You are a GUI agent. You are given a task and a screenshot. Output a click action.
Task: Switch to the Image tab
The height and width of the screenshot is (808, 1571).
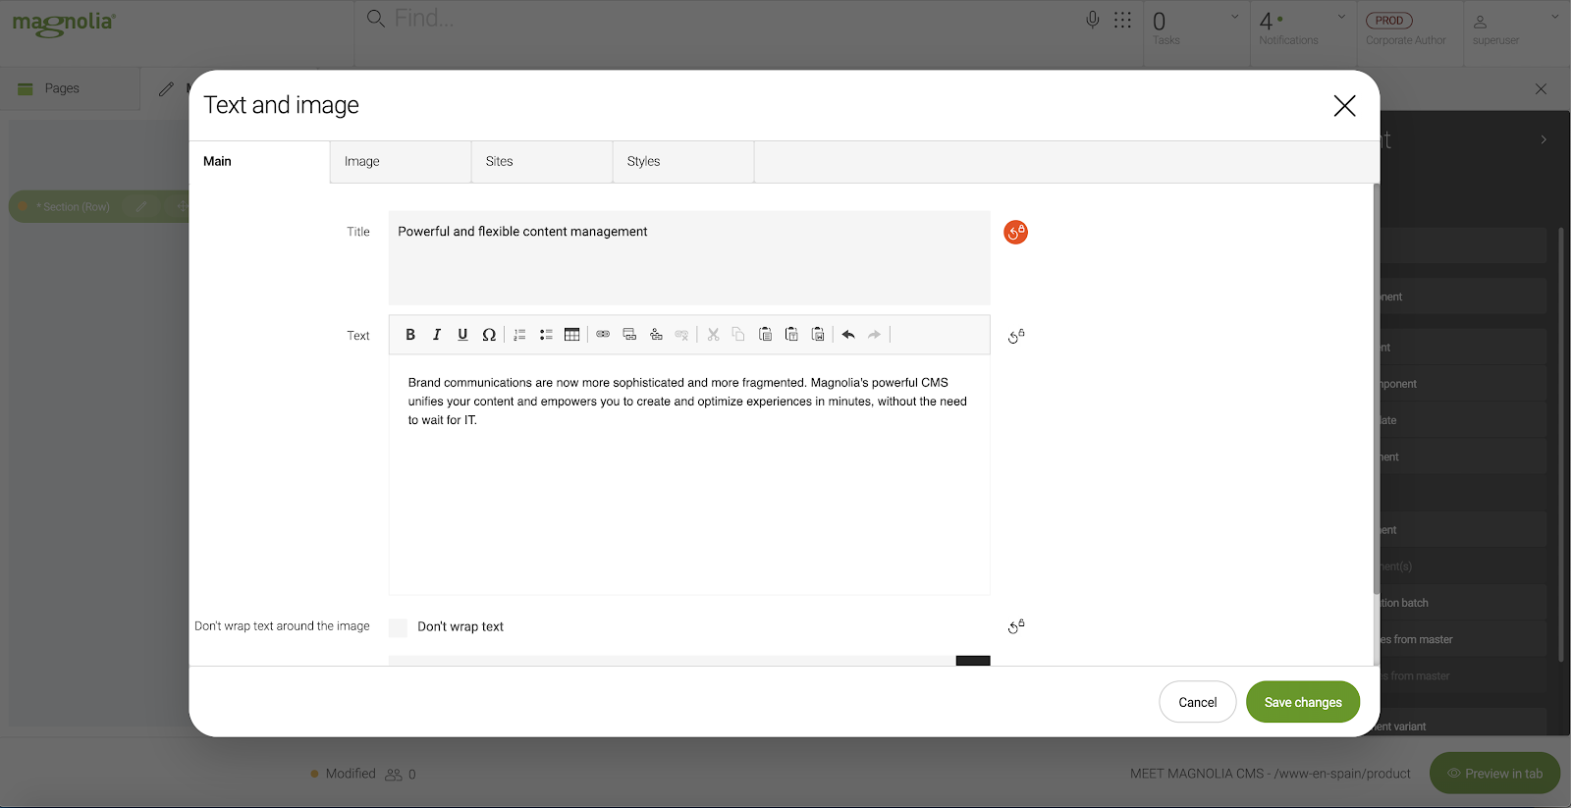point(400,162)
